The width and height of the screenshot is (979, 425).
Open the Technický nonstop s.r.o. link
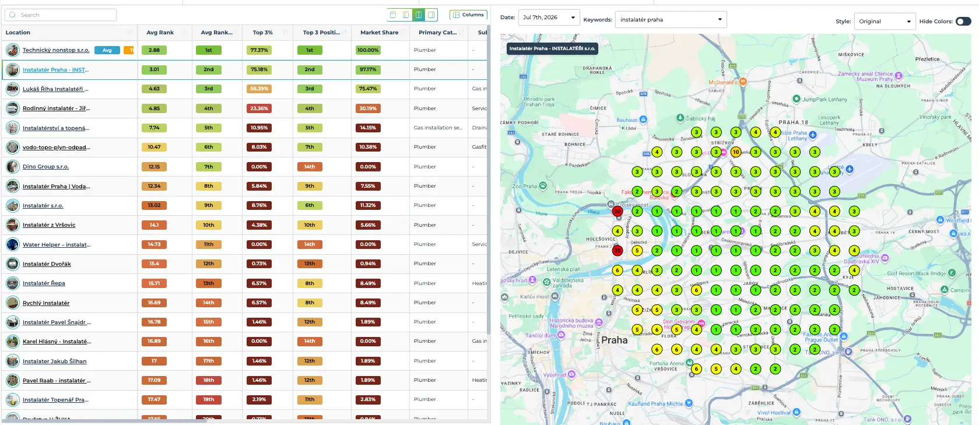[56, 50]
